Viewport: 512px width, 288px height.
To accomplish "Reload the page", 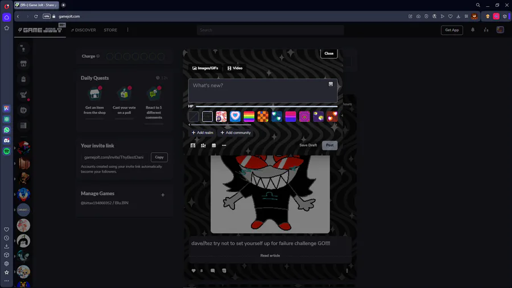I will pyautogui.click(x=36, y=17).
